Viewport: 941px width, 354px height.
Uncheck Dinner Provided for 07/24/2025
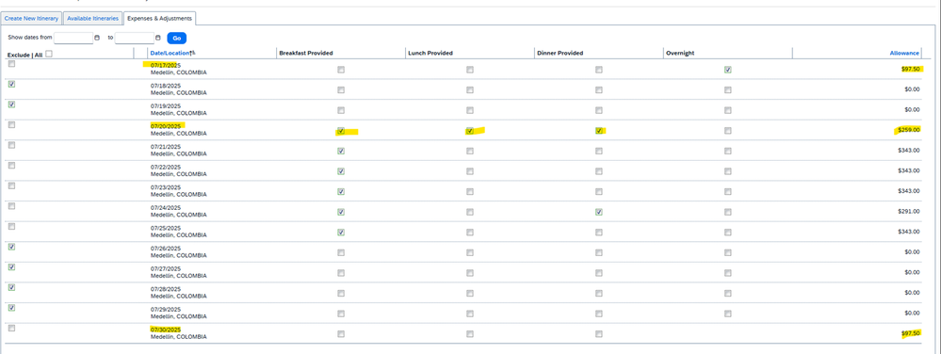point(599,212)
